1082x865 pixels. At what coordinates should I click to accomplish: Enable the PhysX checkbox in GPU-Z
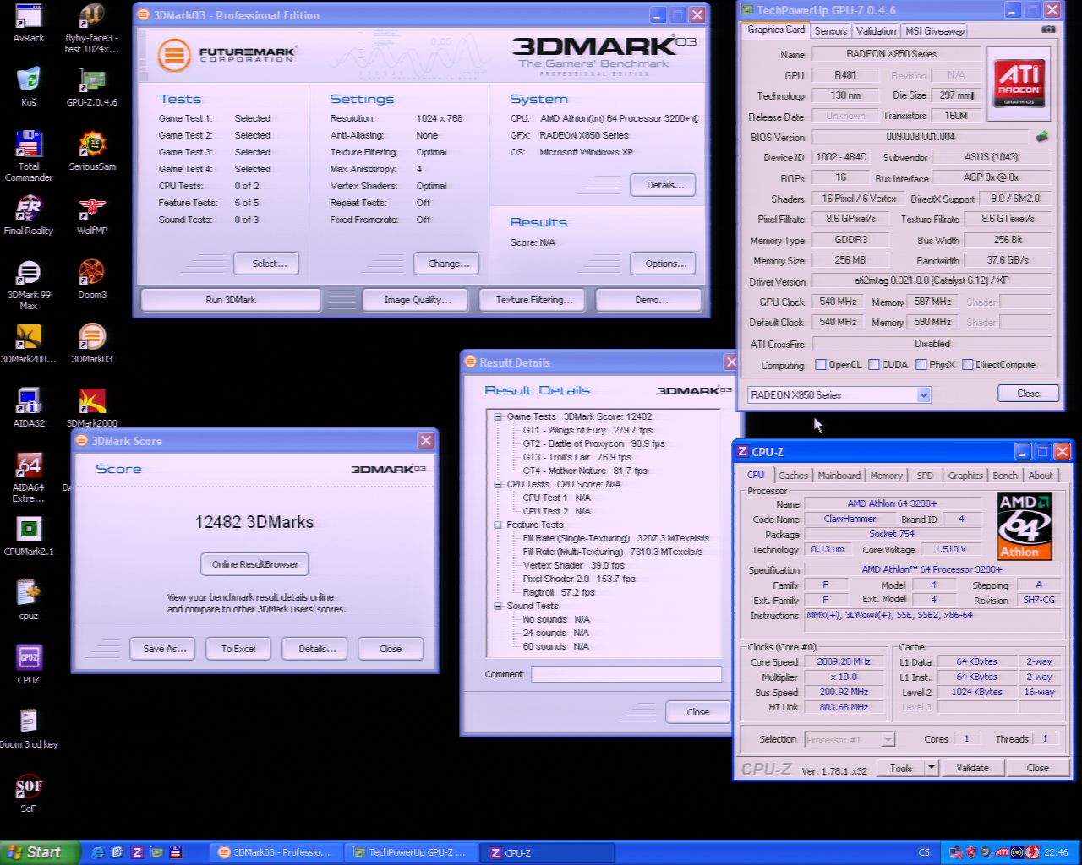coord(921,365)
